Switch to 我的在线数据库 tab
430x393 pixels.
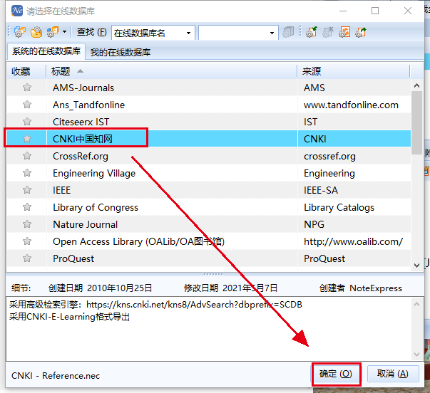click(121, 52)
